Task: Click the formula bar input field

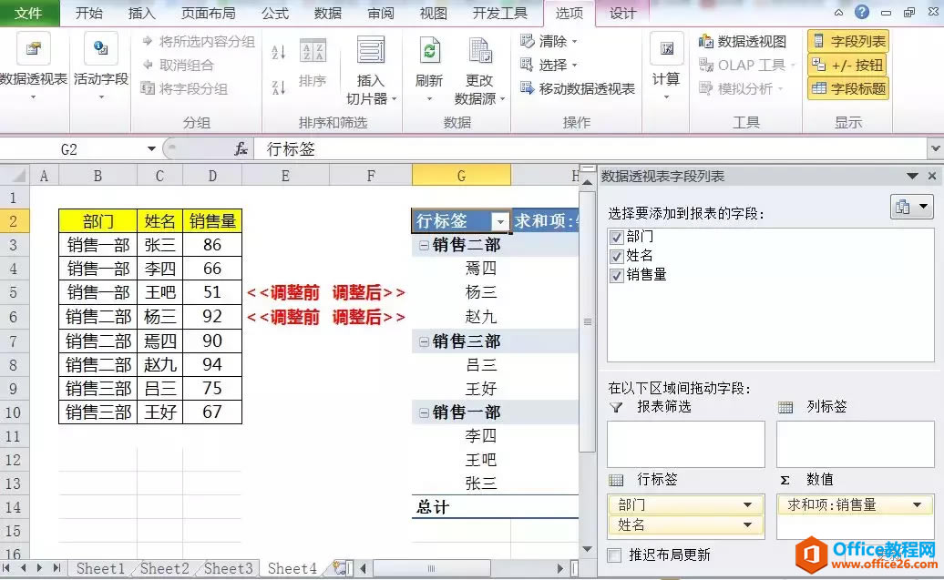Action: coord(590,148)
